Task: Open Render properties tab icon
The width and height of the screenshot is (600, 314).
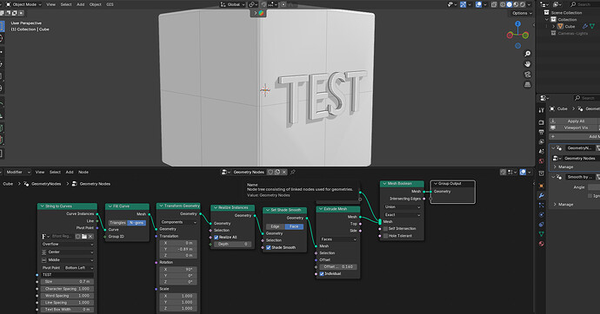Action: pyautogui.click(x=541, y=123)
